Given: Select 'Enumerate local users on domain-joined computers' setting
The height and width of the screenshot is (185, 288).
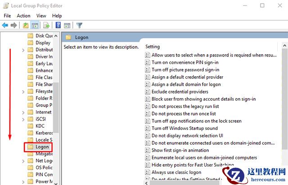Looking at the screenshot, I should 201,157.
